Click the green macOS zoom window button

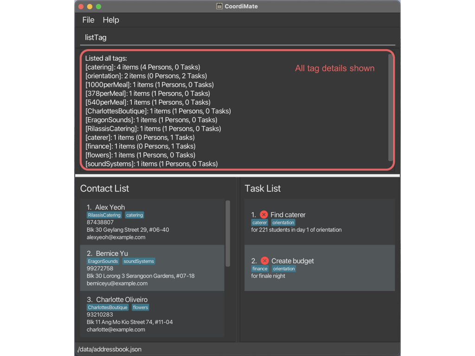tap(98, 6)
